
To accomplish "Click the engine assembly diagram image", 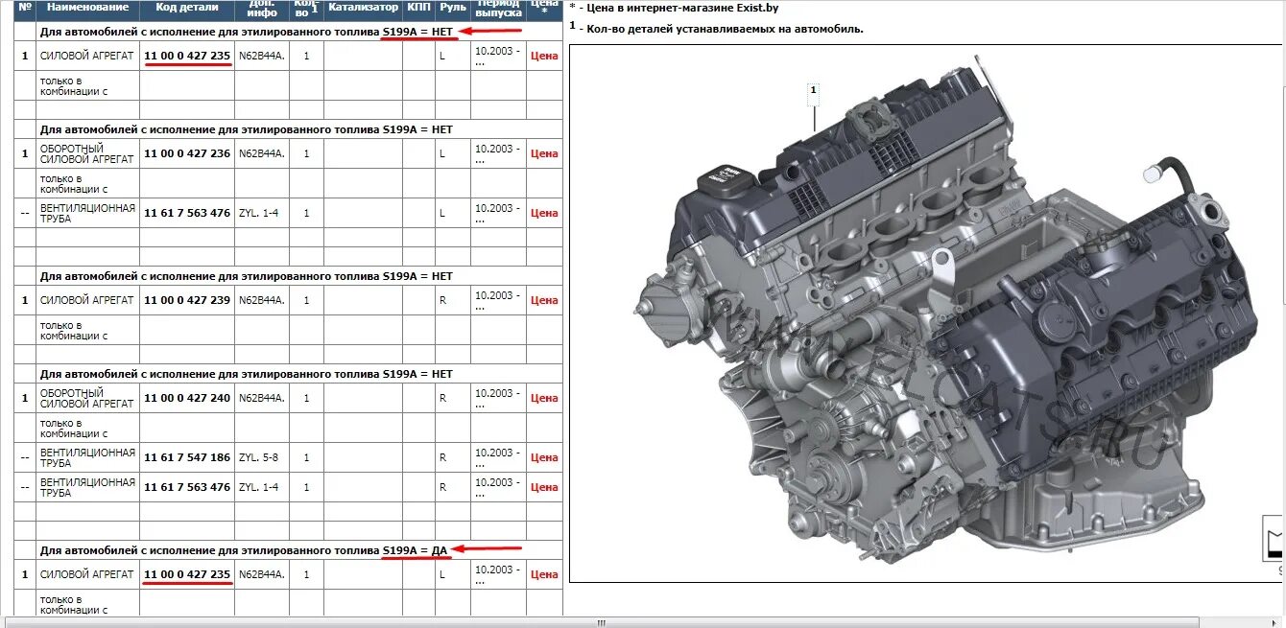I will 927,313.
